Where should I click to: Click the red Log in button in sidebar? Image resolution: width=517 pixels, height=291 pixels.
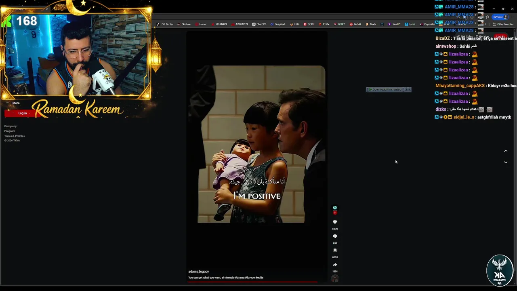click(x=23, y=113)
